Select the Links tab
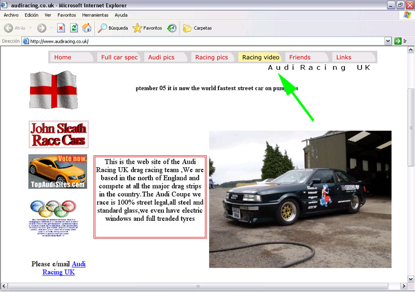Image resolution: width=415 pixels, height=292 pixels. 354,57
